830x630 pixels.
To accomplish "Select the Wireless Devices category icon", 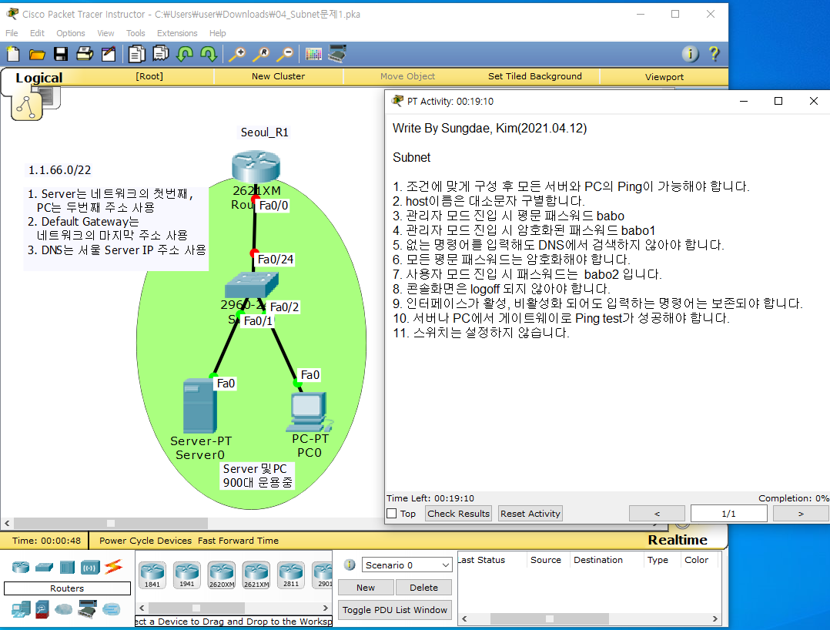I will 91,568.
